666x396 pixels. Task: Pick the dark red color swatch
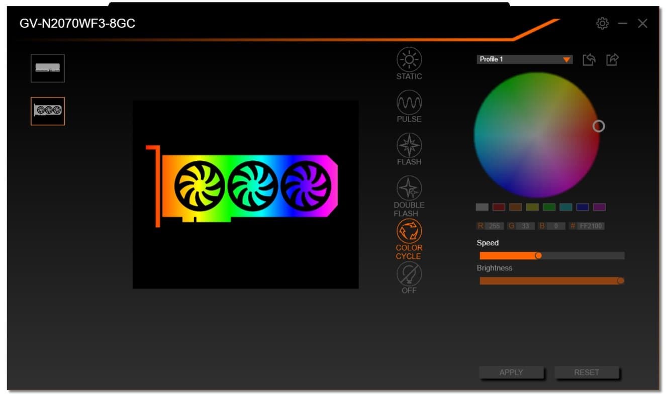tap(499, 207)
